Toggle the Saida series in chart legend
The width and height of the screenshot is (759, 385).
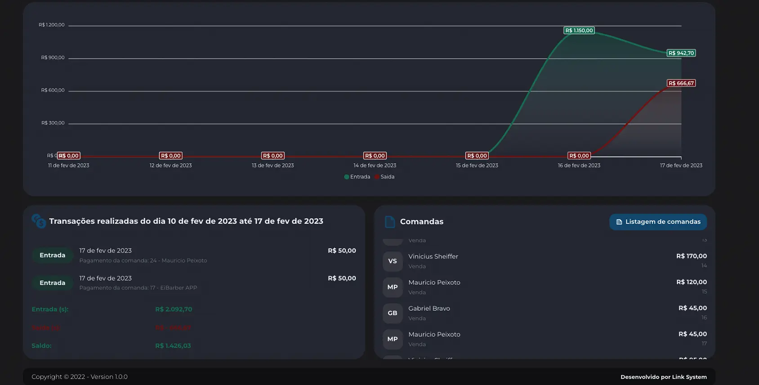(384, 177)
